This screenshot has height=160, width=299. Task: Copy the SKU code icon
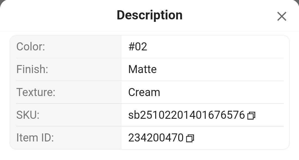[x=251, y=115]
